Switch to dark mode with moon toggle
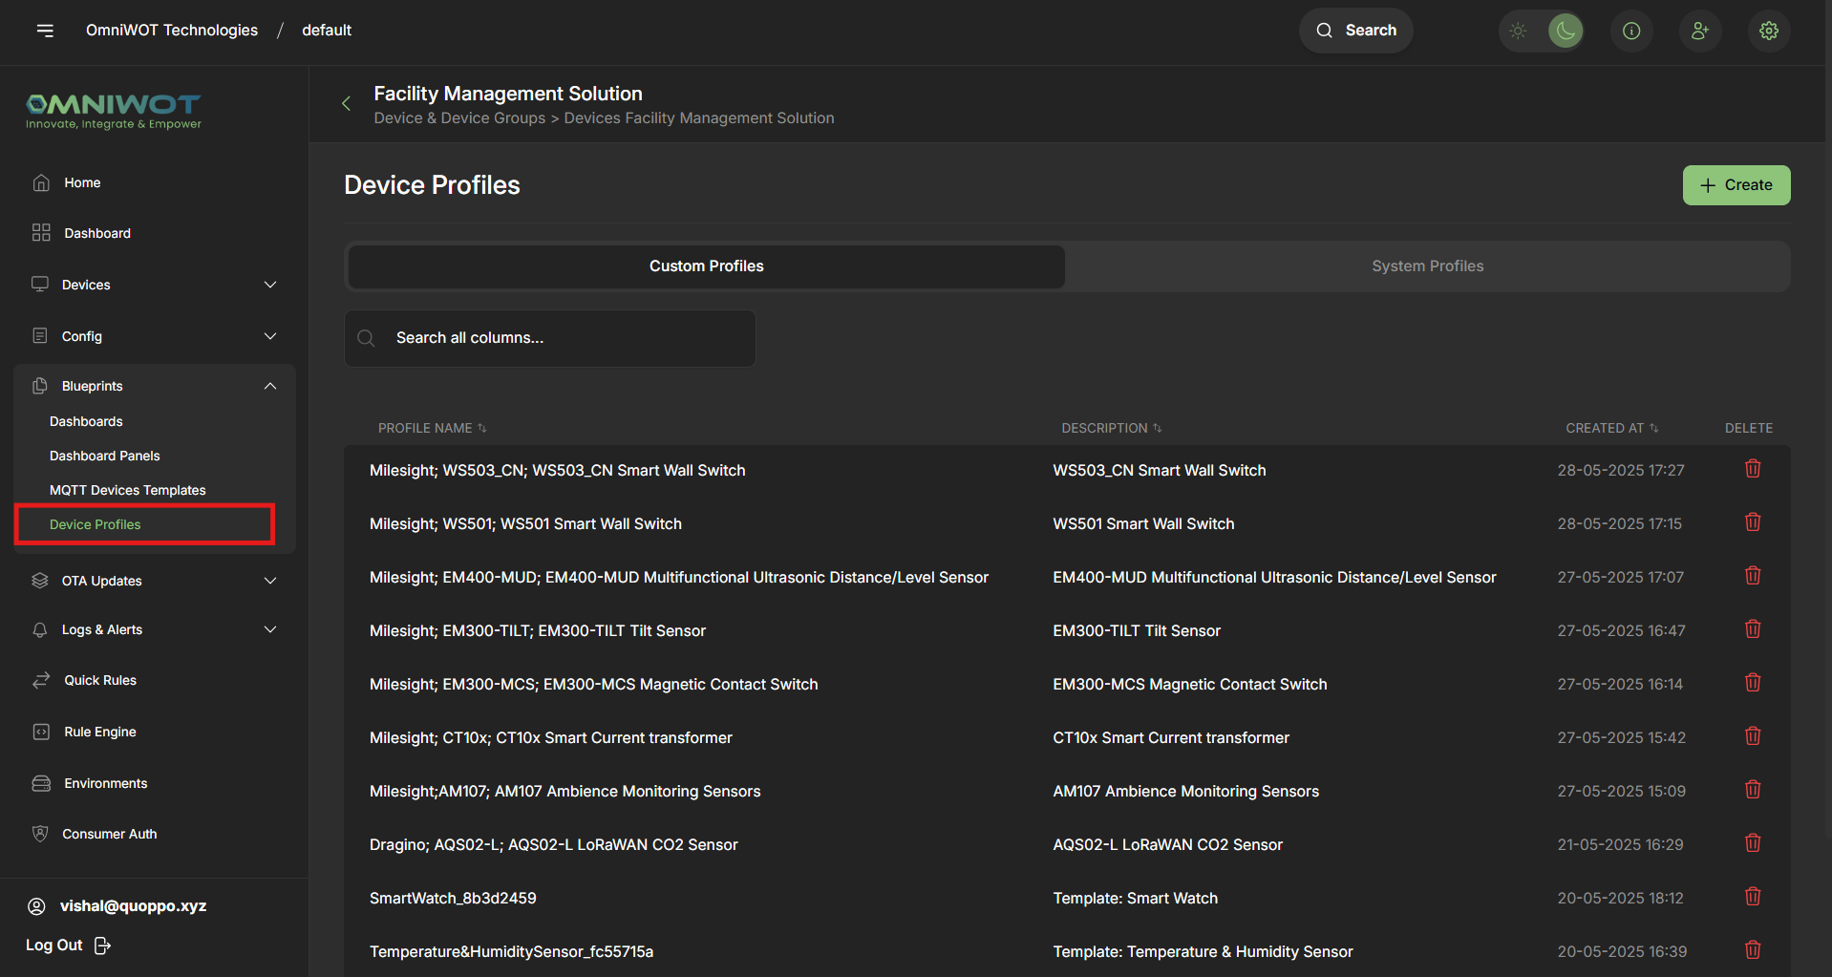This screenshot has height=977, width=1832. [1565, 30]
